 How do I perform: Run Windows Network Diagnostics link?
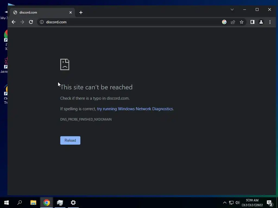pos(135,109)
